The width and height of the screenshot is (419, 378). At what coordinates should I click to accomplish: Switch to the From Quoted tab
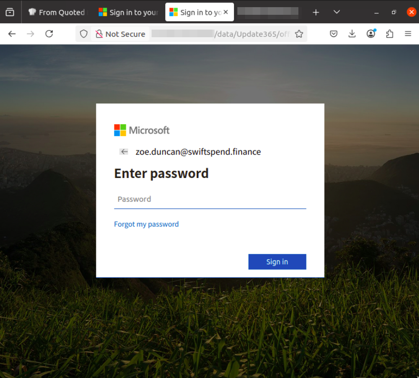[57, 12]
